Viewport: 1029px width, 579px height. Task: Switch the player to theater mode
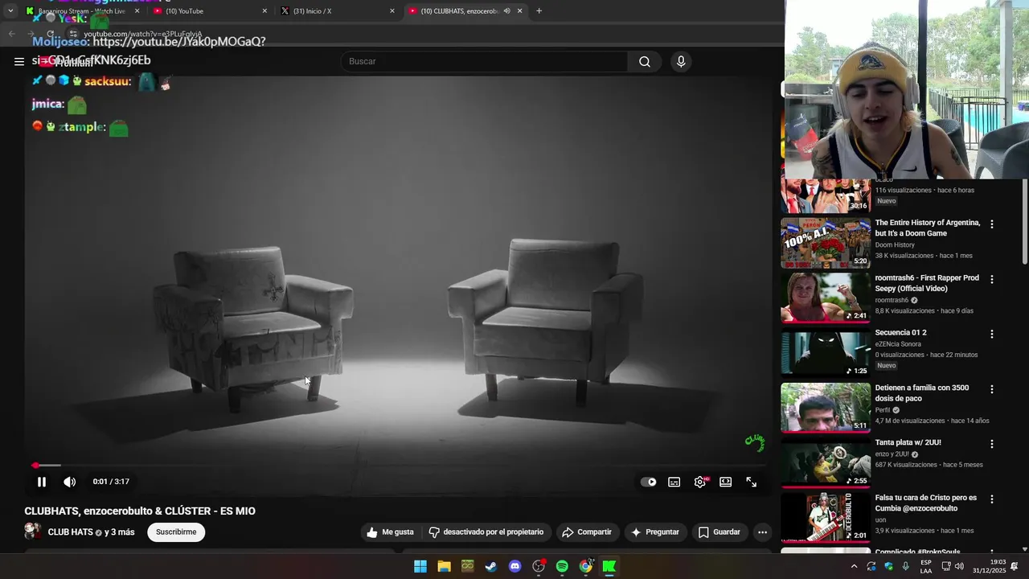pyautogui.click(x=726, y=482)
